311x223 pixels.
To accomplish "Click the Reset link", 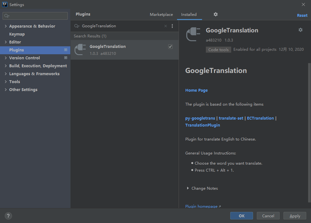I will (x=302, y=15).
